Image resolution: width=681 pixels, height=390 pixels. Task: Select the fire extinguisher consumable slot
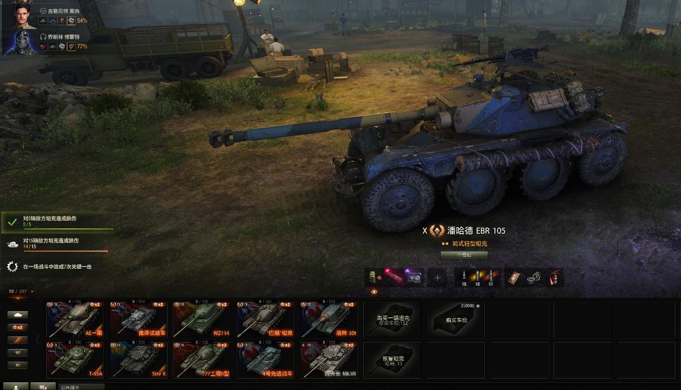tap(554, 278)
